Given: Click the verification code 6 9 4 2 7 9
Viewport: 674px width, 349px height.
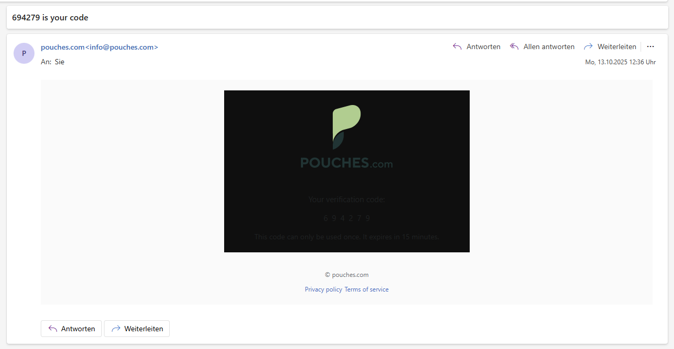Looking at the screenshot, I should 346,218.
